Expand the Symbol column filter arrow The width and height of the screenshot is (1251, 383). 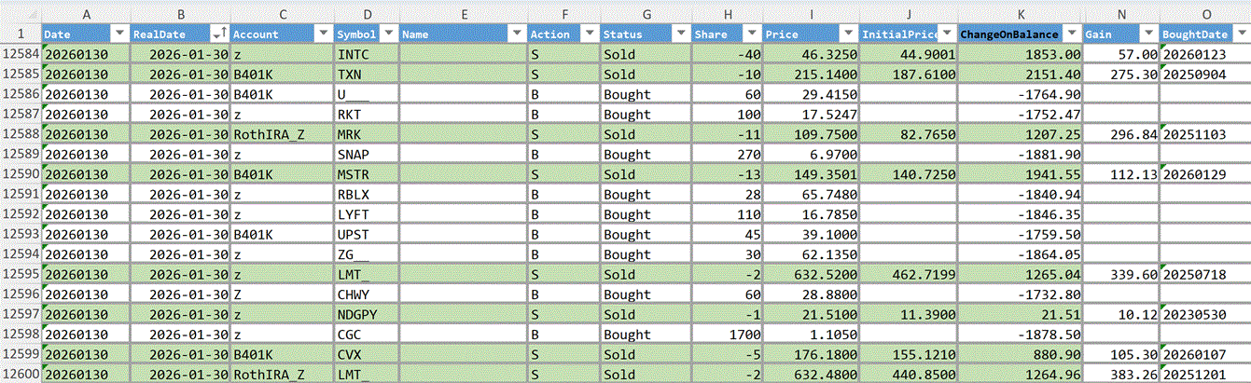389,34
